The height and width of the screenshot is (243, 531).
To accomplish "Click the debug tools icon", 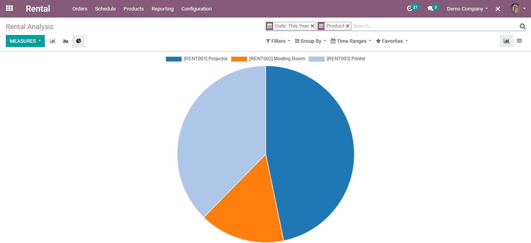I will click(497, 9).
